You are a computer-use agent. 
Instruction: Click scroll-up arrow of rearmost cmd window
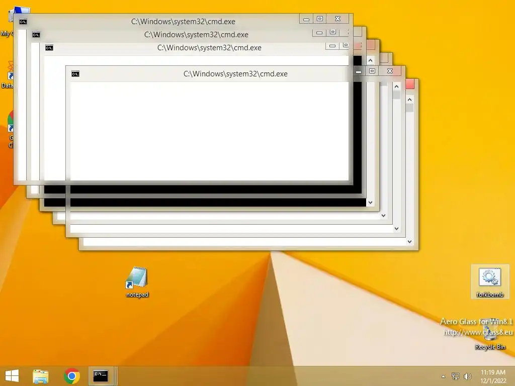409,100
